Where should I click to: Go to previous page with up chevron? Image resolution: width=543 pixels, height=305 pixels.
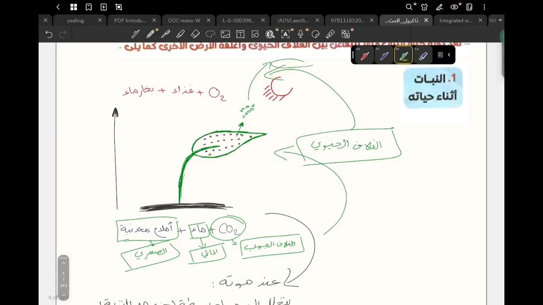tap(64, 263)
